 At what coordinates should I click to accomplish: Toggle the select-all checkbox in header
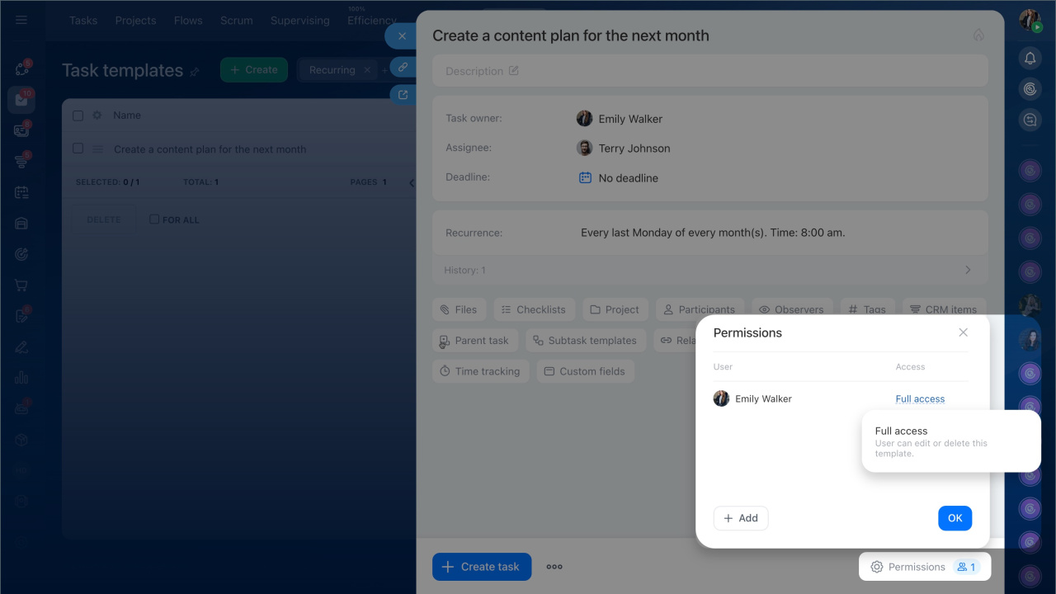tap(78, 115)
